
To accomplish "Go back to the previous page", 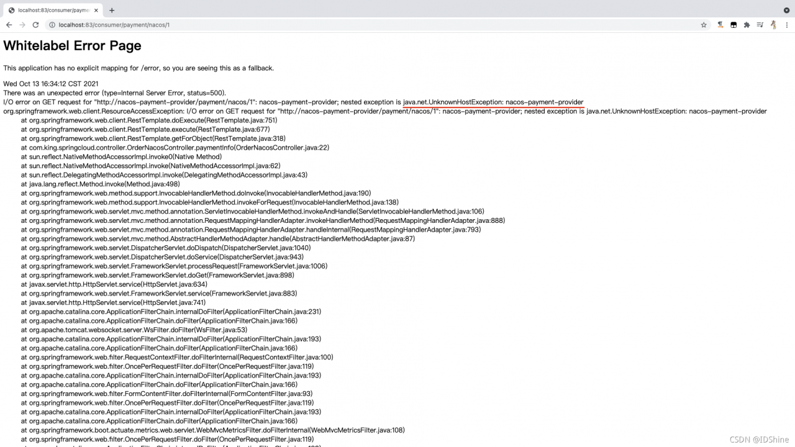I will point(9,25).
